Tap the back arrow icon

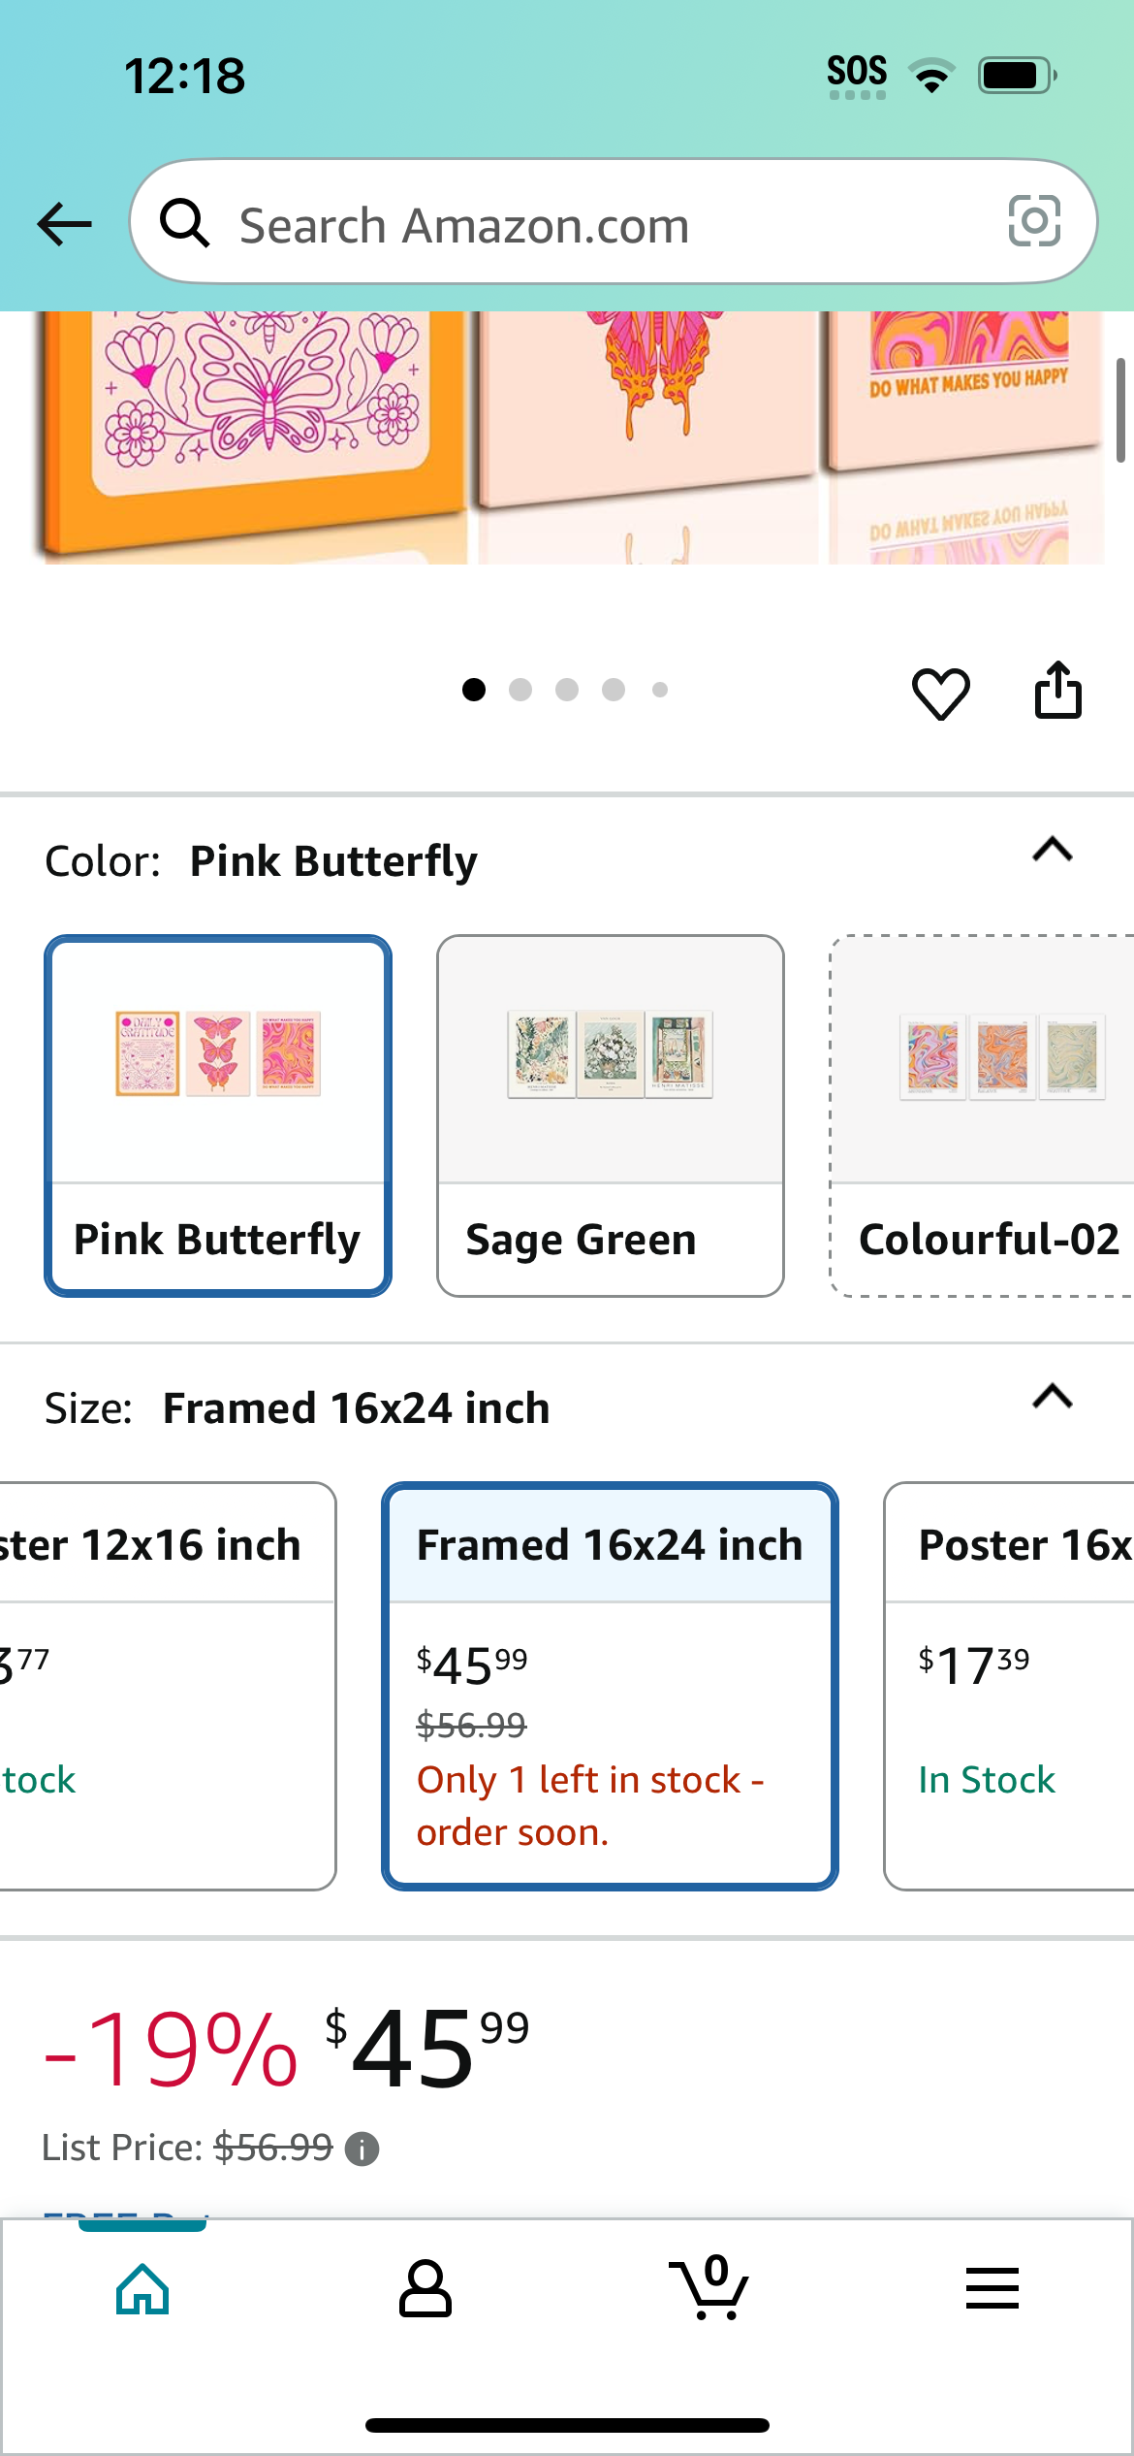point(64,224)
